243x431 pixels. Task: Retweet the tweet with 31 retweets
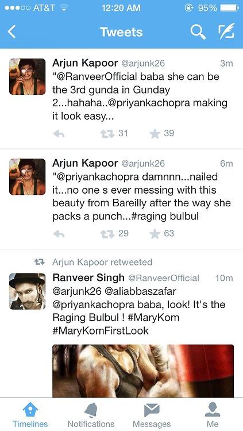[107, 134]
